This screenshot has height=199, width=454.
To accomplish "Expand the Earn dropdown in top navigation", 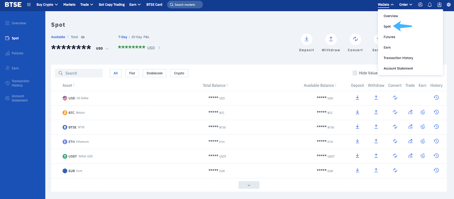I will (135, 5).
